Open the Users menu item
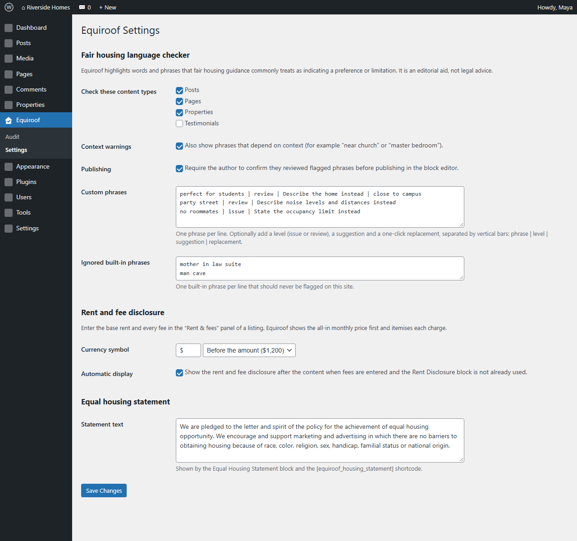The width and height of the screenshot is (577, 541). (36, 197)
